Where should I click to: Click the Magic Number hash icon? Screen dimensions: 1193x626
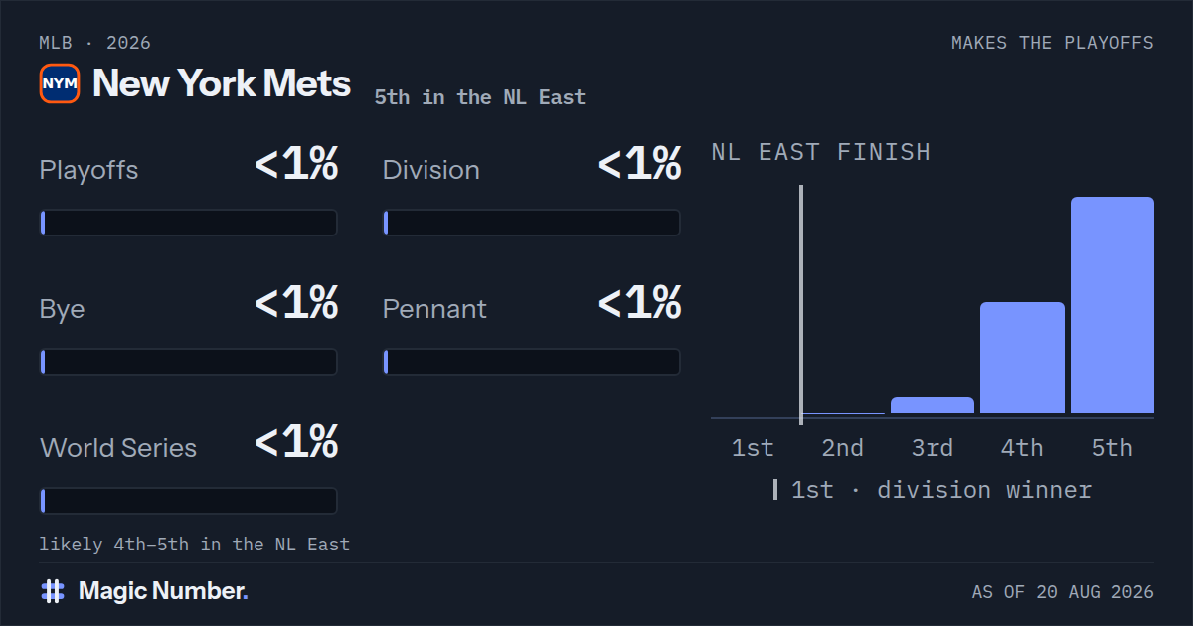[53, 591]
